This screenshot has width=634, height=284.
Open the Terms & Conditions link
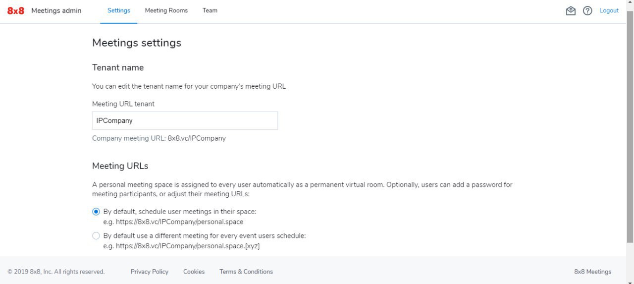[x=246, y=272]
